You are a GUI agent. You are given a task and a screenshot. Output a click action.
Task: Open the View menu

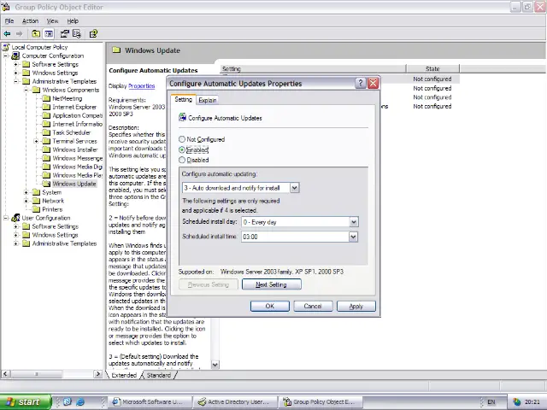53,20
